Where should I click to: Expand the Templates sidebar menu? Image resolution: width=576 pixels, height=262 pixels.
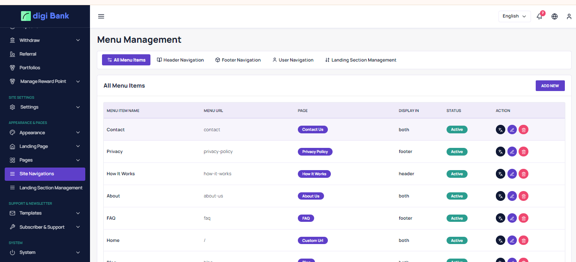pos(45,213)
